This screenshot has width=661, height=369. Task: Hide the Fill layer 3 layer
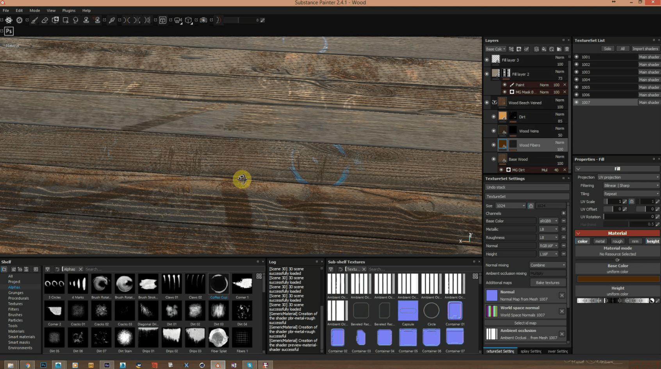(487, 60)
